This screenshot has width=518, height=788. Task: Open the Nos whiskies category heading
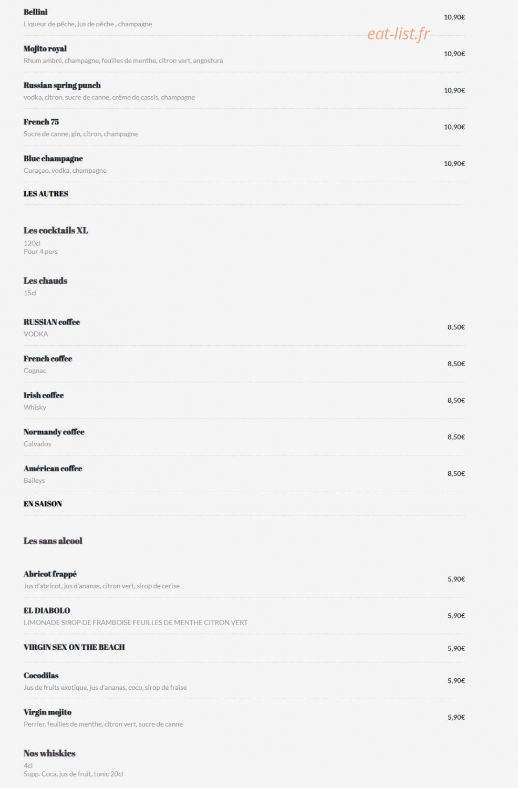pos(49,753)
